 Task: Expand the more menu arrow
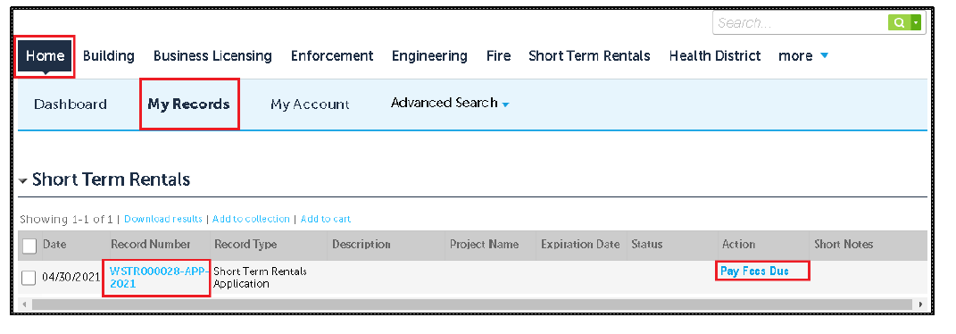(824, 55)
